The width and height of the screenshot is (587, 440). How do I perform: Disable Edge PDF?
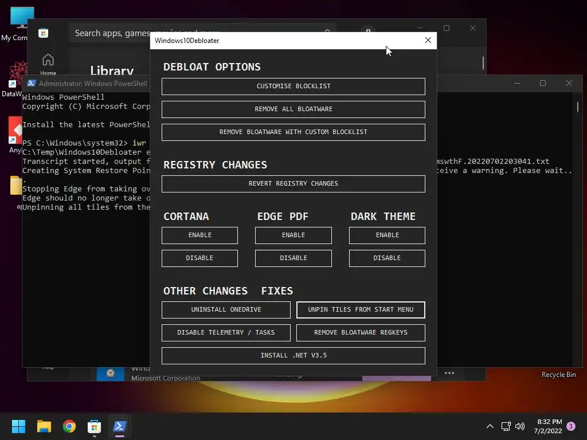(293, 258)
